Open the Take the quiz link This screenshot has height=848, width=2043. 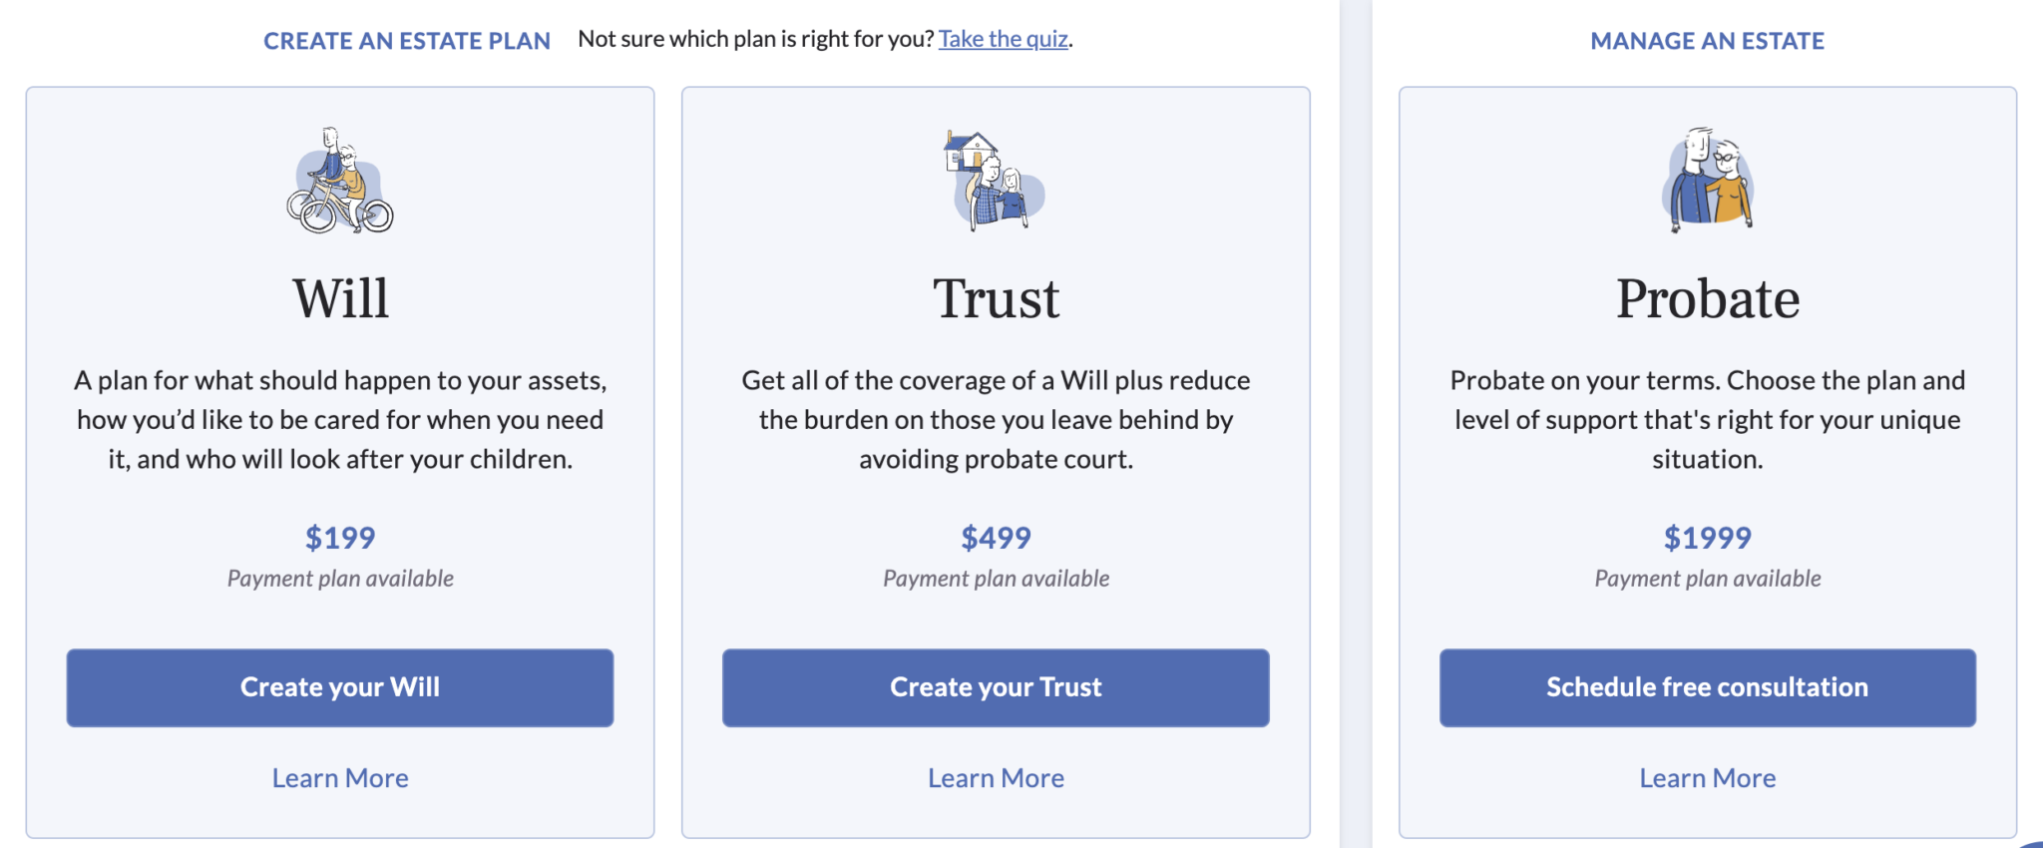(x=1003, y=39)
